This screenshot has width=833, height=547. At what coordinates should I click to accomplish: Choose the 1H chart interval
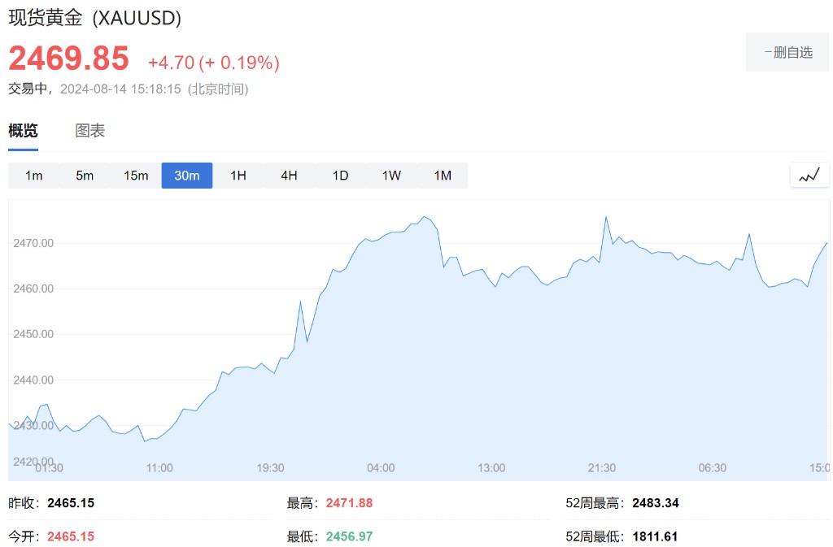[238, 176]
